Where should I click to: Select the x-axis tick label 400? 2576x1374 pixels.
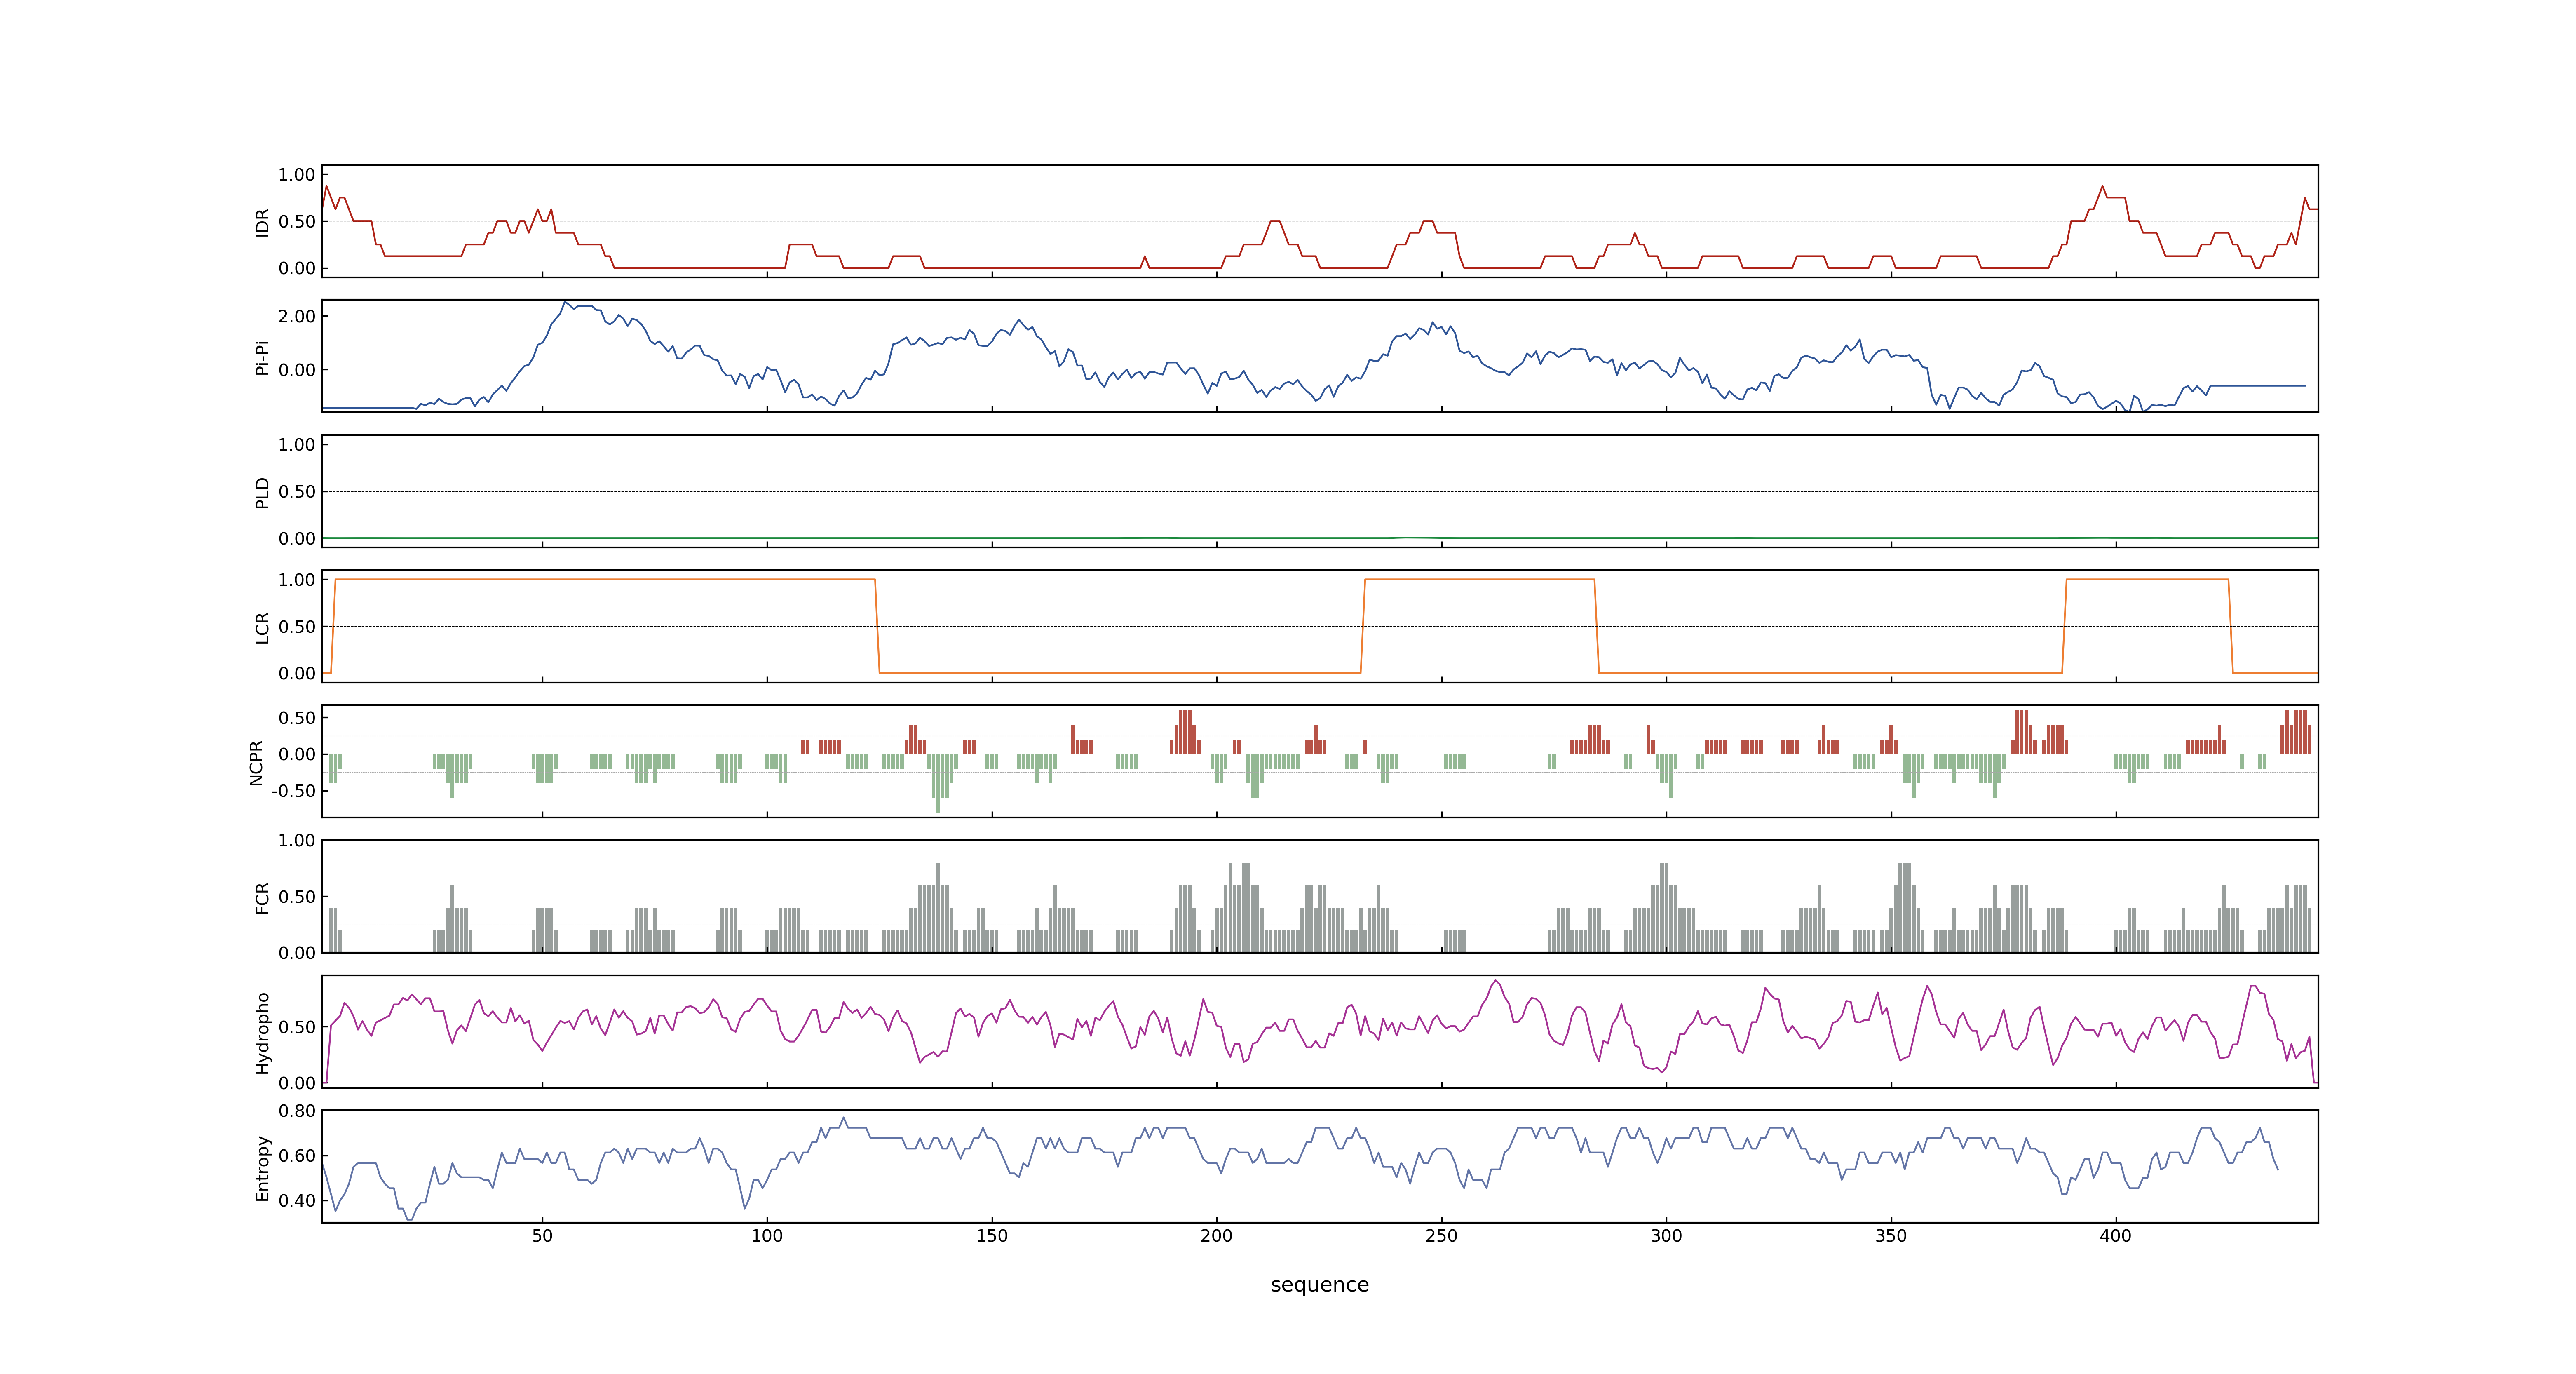point(2116,1236)
